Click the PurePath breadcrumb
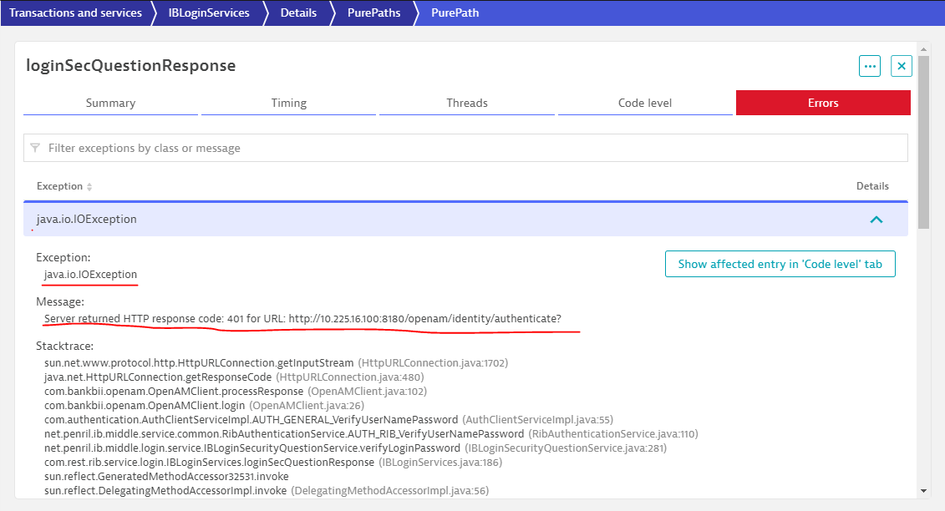Screen dimensions: 945x511 pos(455,13)
